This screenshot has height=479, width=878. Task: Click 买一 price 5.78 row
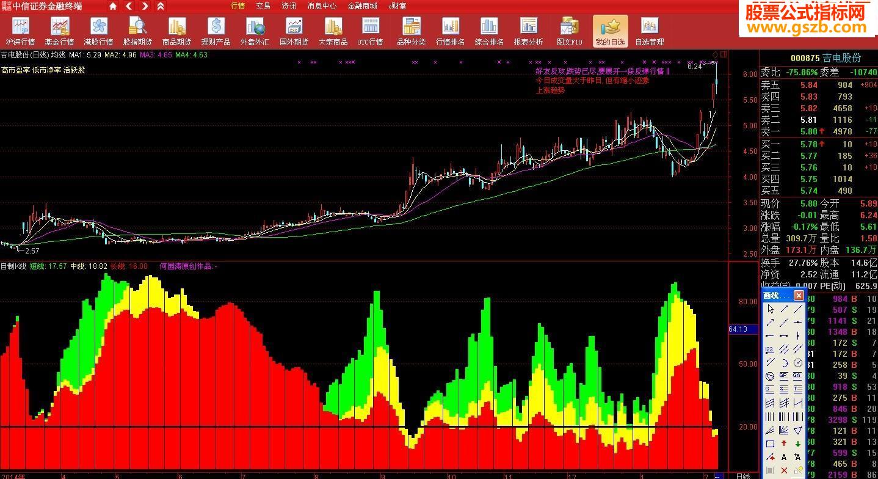tap(818, 144)
